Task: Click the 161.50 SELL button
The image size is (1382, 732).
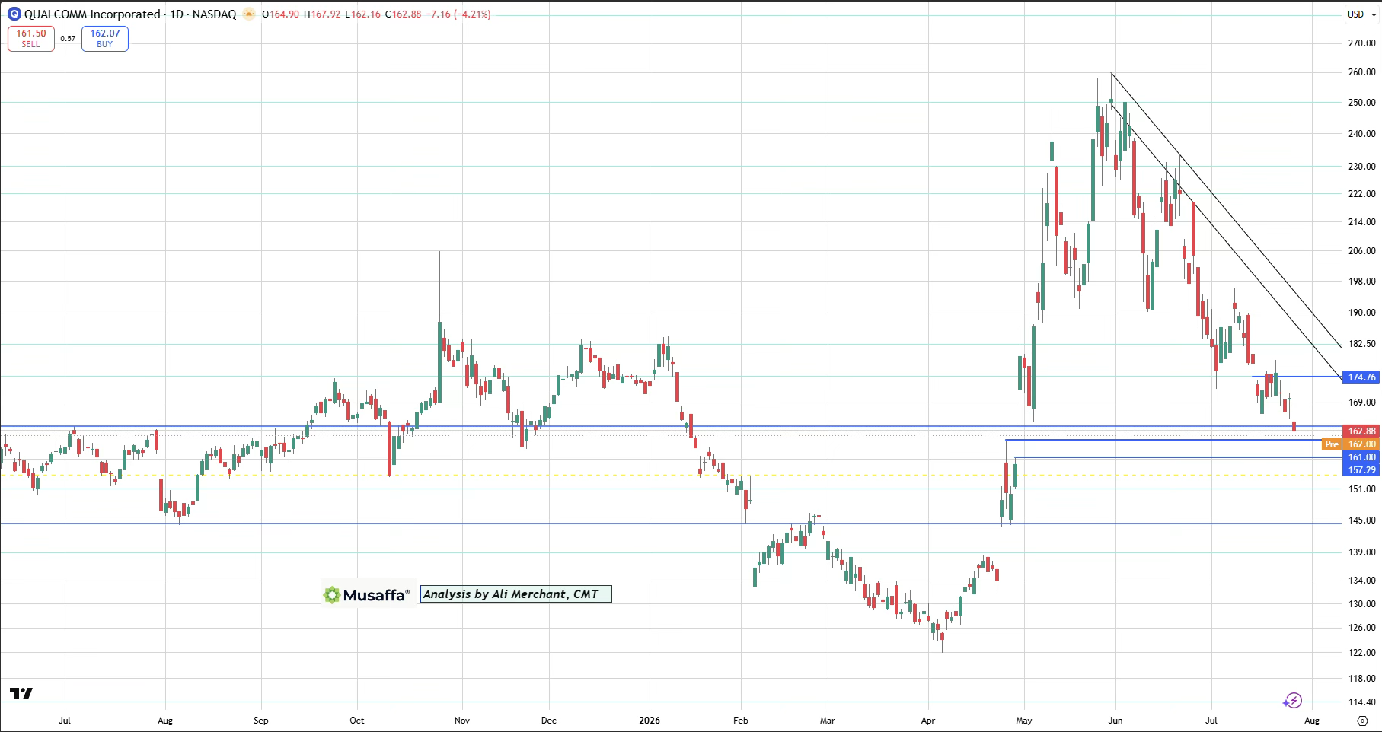Action: coord(31,39)
